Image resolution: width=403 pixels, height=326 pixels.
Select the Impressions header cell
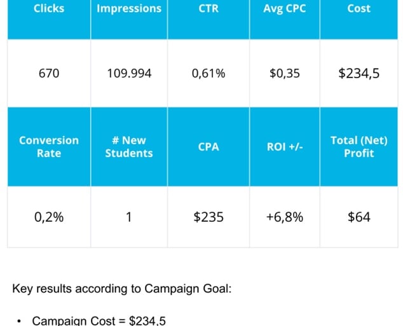pyautogui.click(x=129, y=9)
